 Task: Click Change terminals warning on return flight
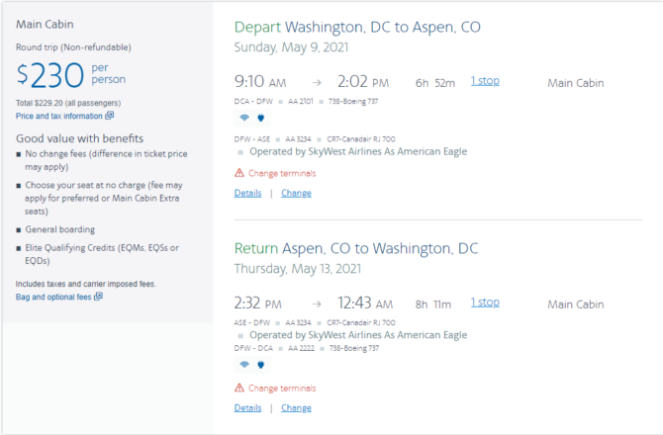pos(282,389)
